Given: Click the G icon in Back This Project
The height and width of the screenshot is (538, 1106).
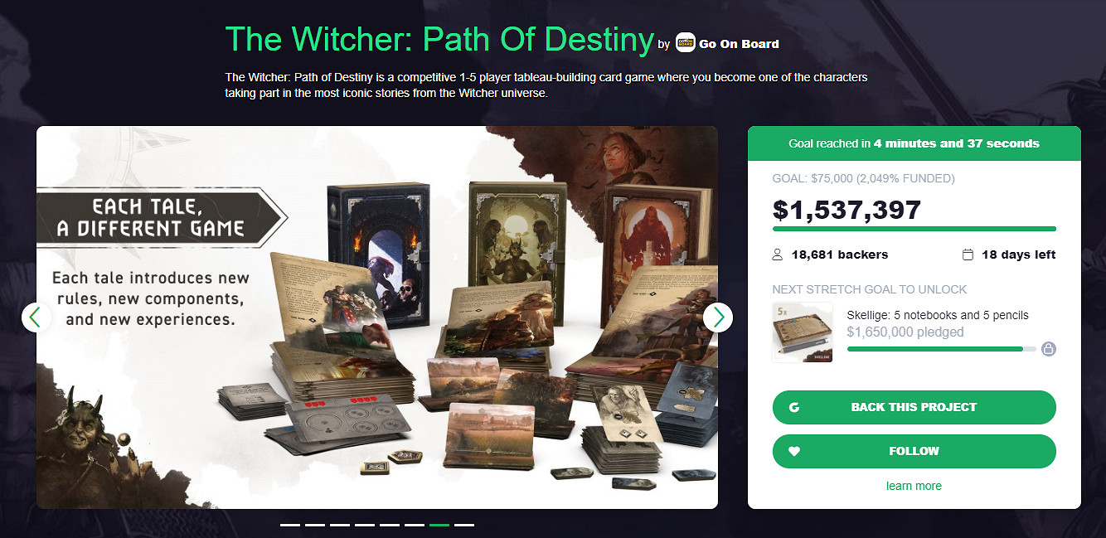Looking at the screenshot, I should pos(794,407).
